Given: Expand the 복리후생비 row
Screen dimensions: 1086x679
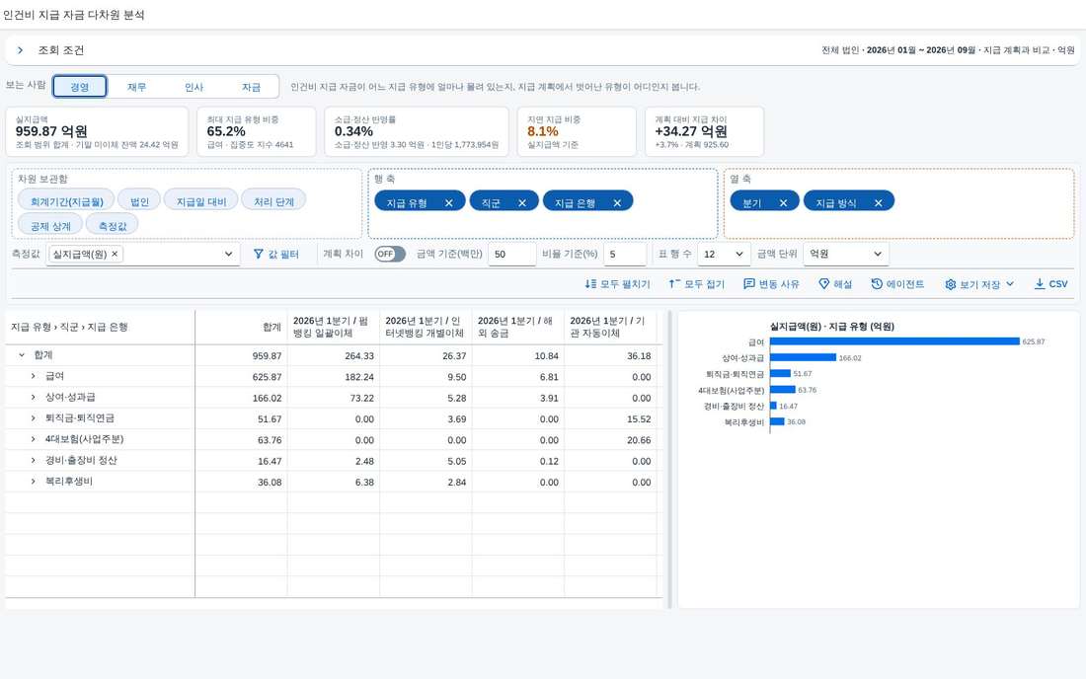Looking at the screenshot, I should point(33,481).
